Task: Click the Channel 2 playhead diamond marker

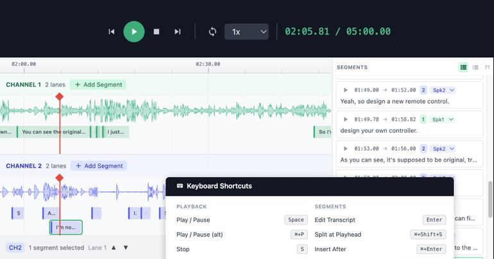Action: pyautogui.click(x=60, y=178)
